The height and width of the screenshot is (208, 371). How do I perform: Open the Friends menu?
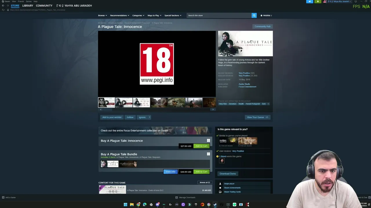pyautogui.click(x=21, y=1)
